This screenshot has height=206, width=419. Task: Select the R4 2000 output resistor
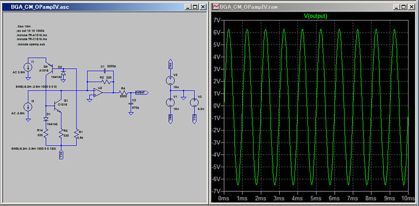[124, 93]
